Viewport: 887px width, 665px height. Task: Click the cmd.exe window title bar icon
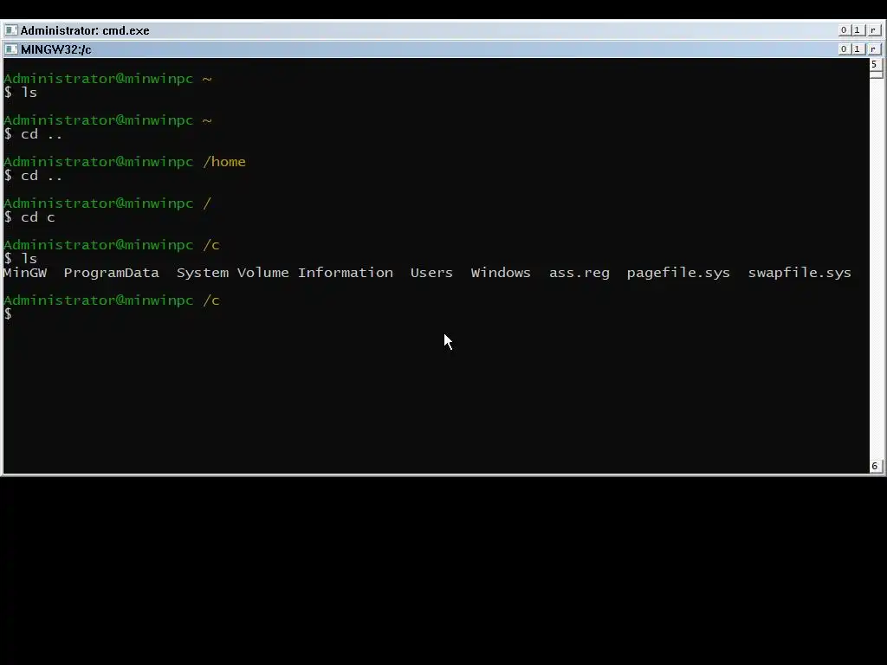[10, 30]
